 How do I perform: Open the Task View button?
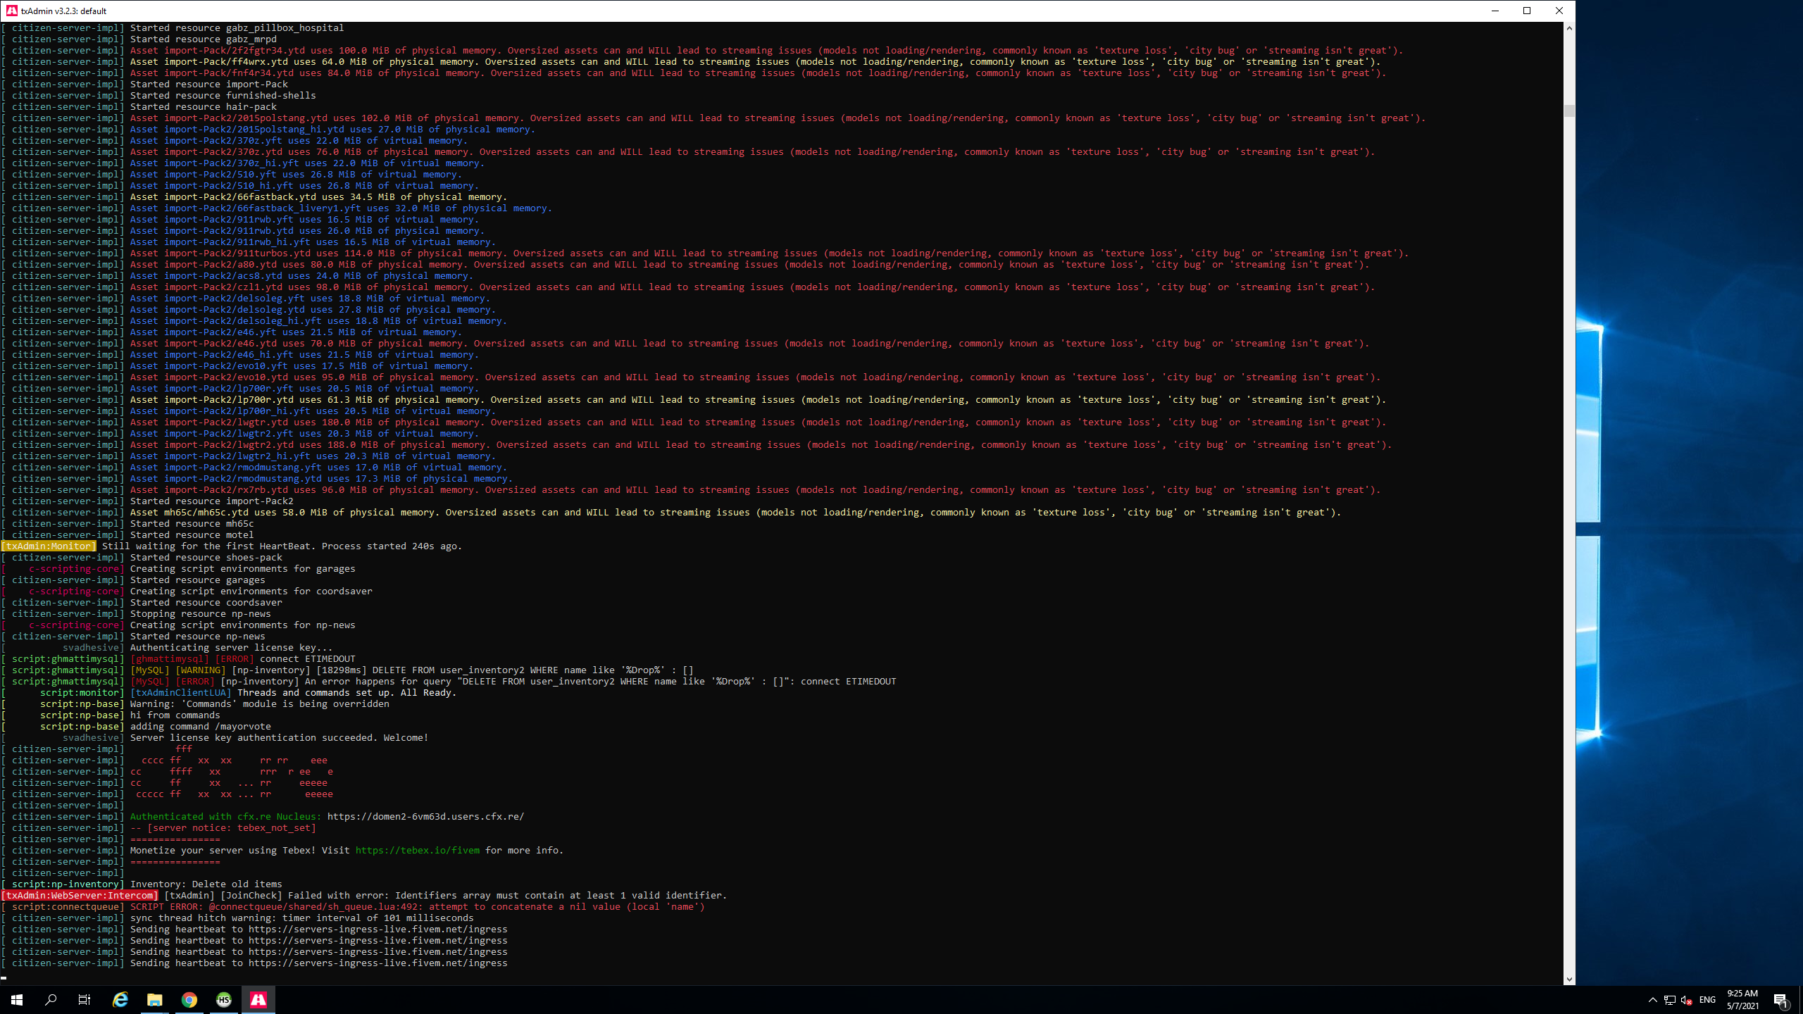(85, 1000)
